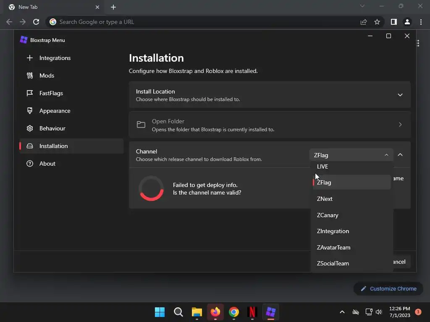Expand the Install Location section
Viewport: 430px width, 322px height.
click(270, 95)
